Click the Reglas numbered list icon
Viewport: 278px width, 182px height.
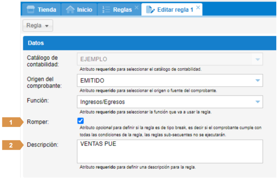(x=106, y=10)
